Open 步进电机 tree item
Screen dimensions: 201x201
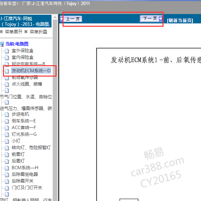click(20, 114)
